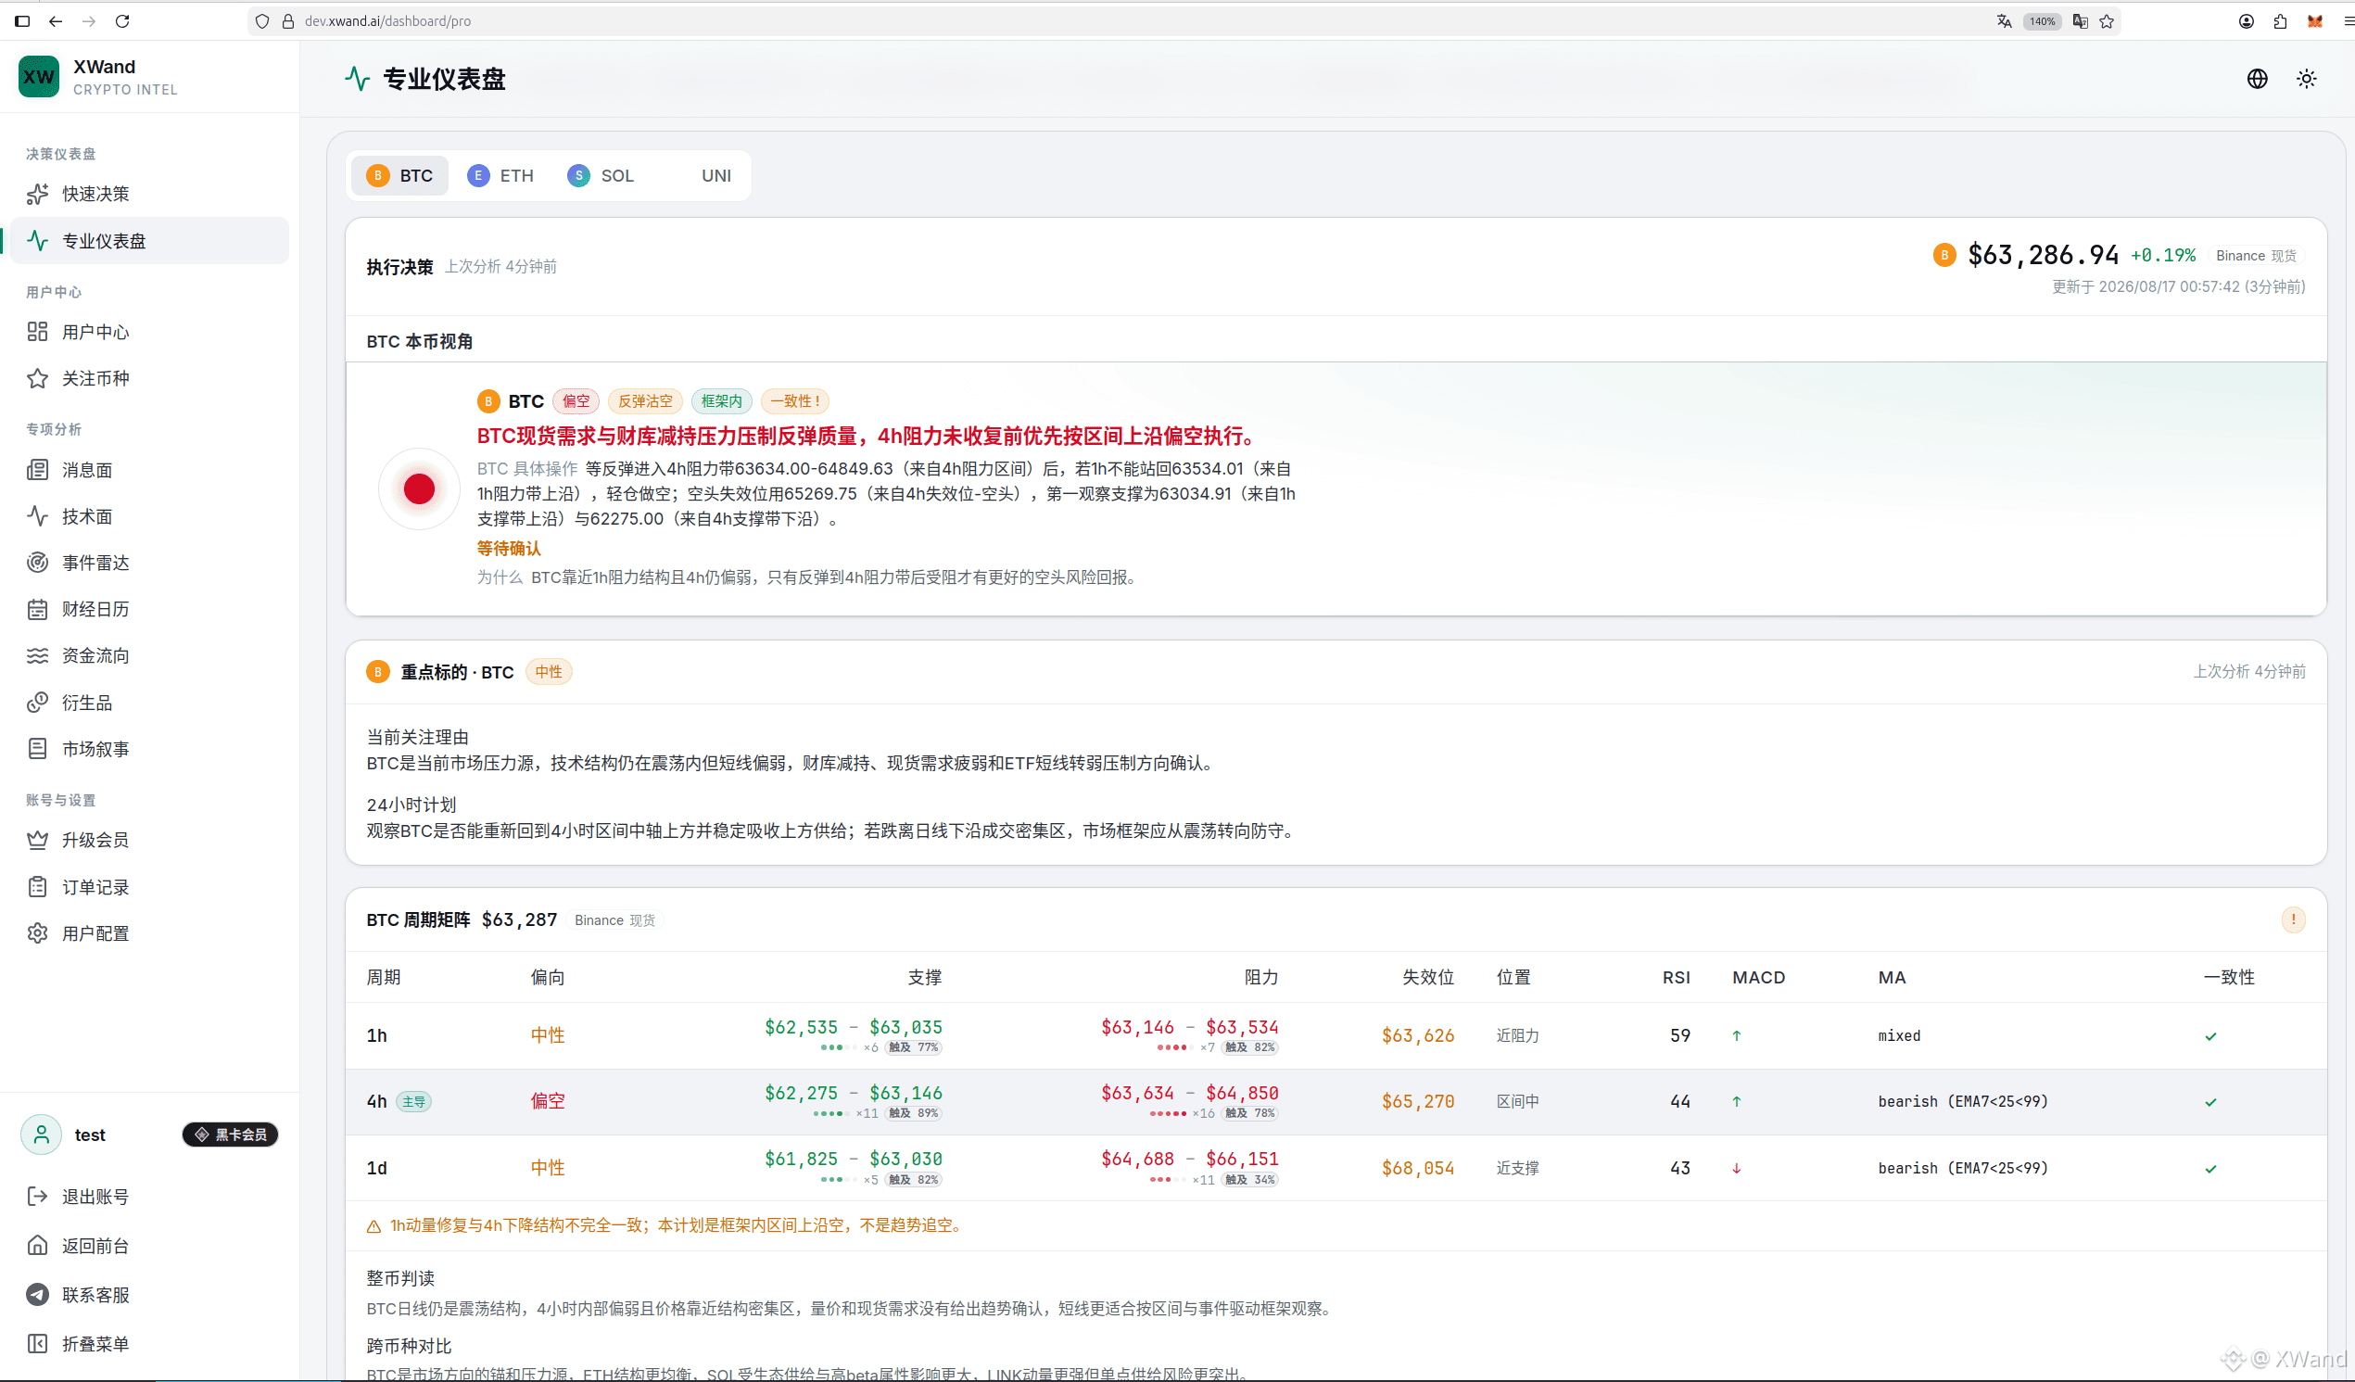Viewport: 2355px width, 1382px height.
Task: Toggle light/dark theme sun icon
Action: [x=2307, y=79]
